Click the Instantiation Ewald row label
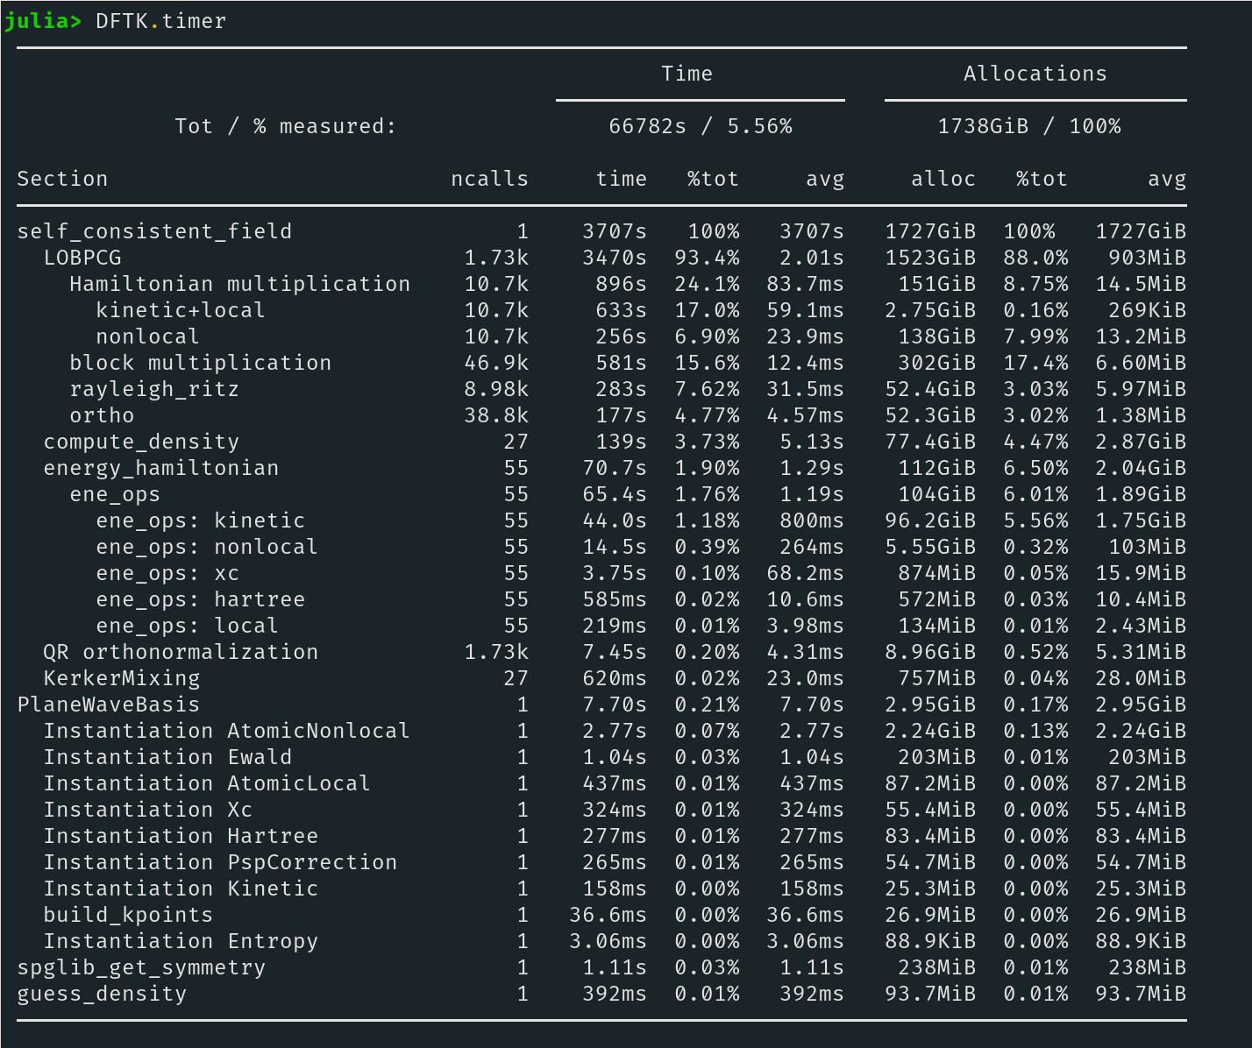1252x1048 pixels. 167,757
